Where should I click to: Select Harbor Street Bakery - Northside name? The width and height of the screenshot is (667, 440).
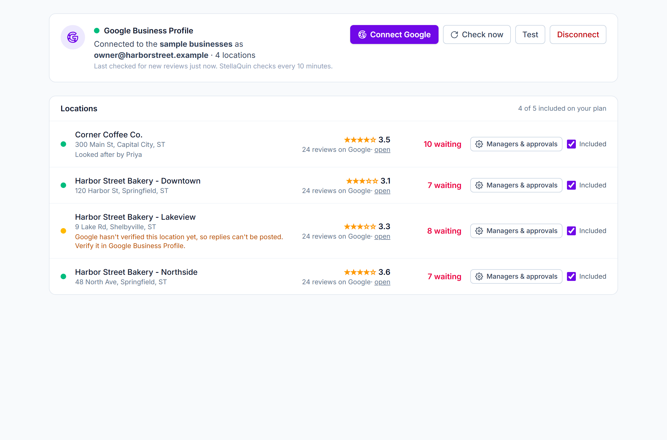click(136, 272)
